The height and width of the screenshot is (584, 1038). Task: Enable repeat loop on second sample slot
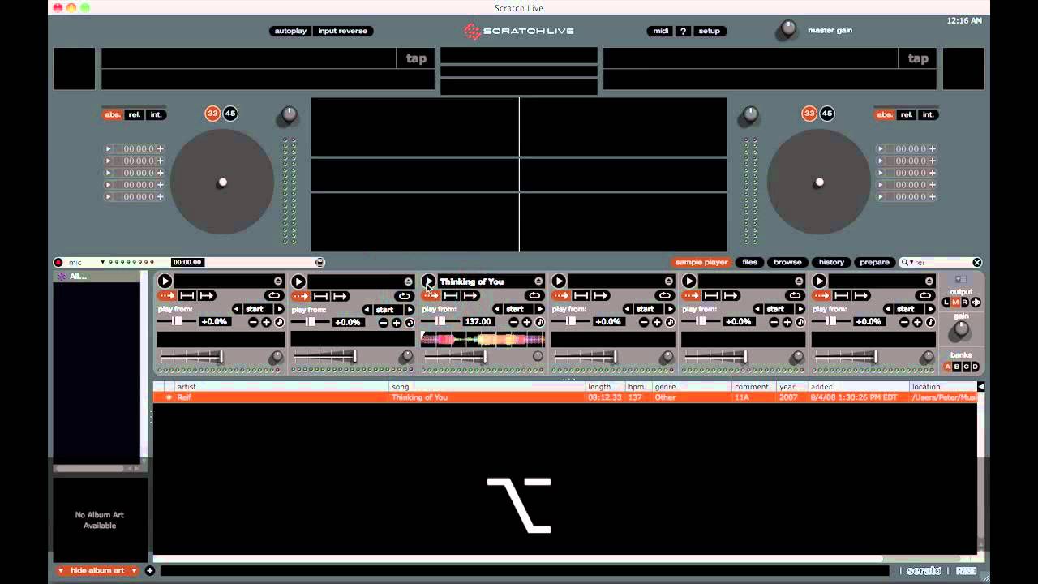click(x=404, y=296)
